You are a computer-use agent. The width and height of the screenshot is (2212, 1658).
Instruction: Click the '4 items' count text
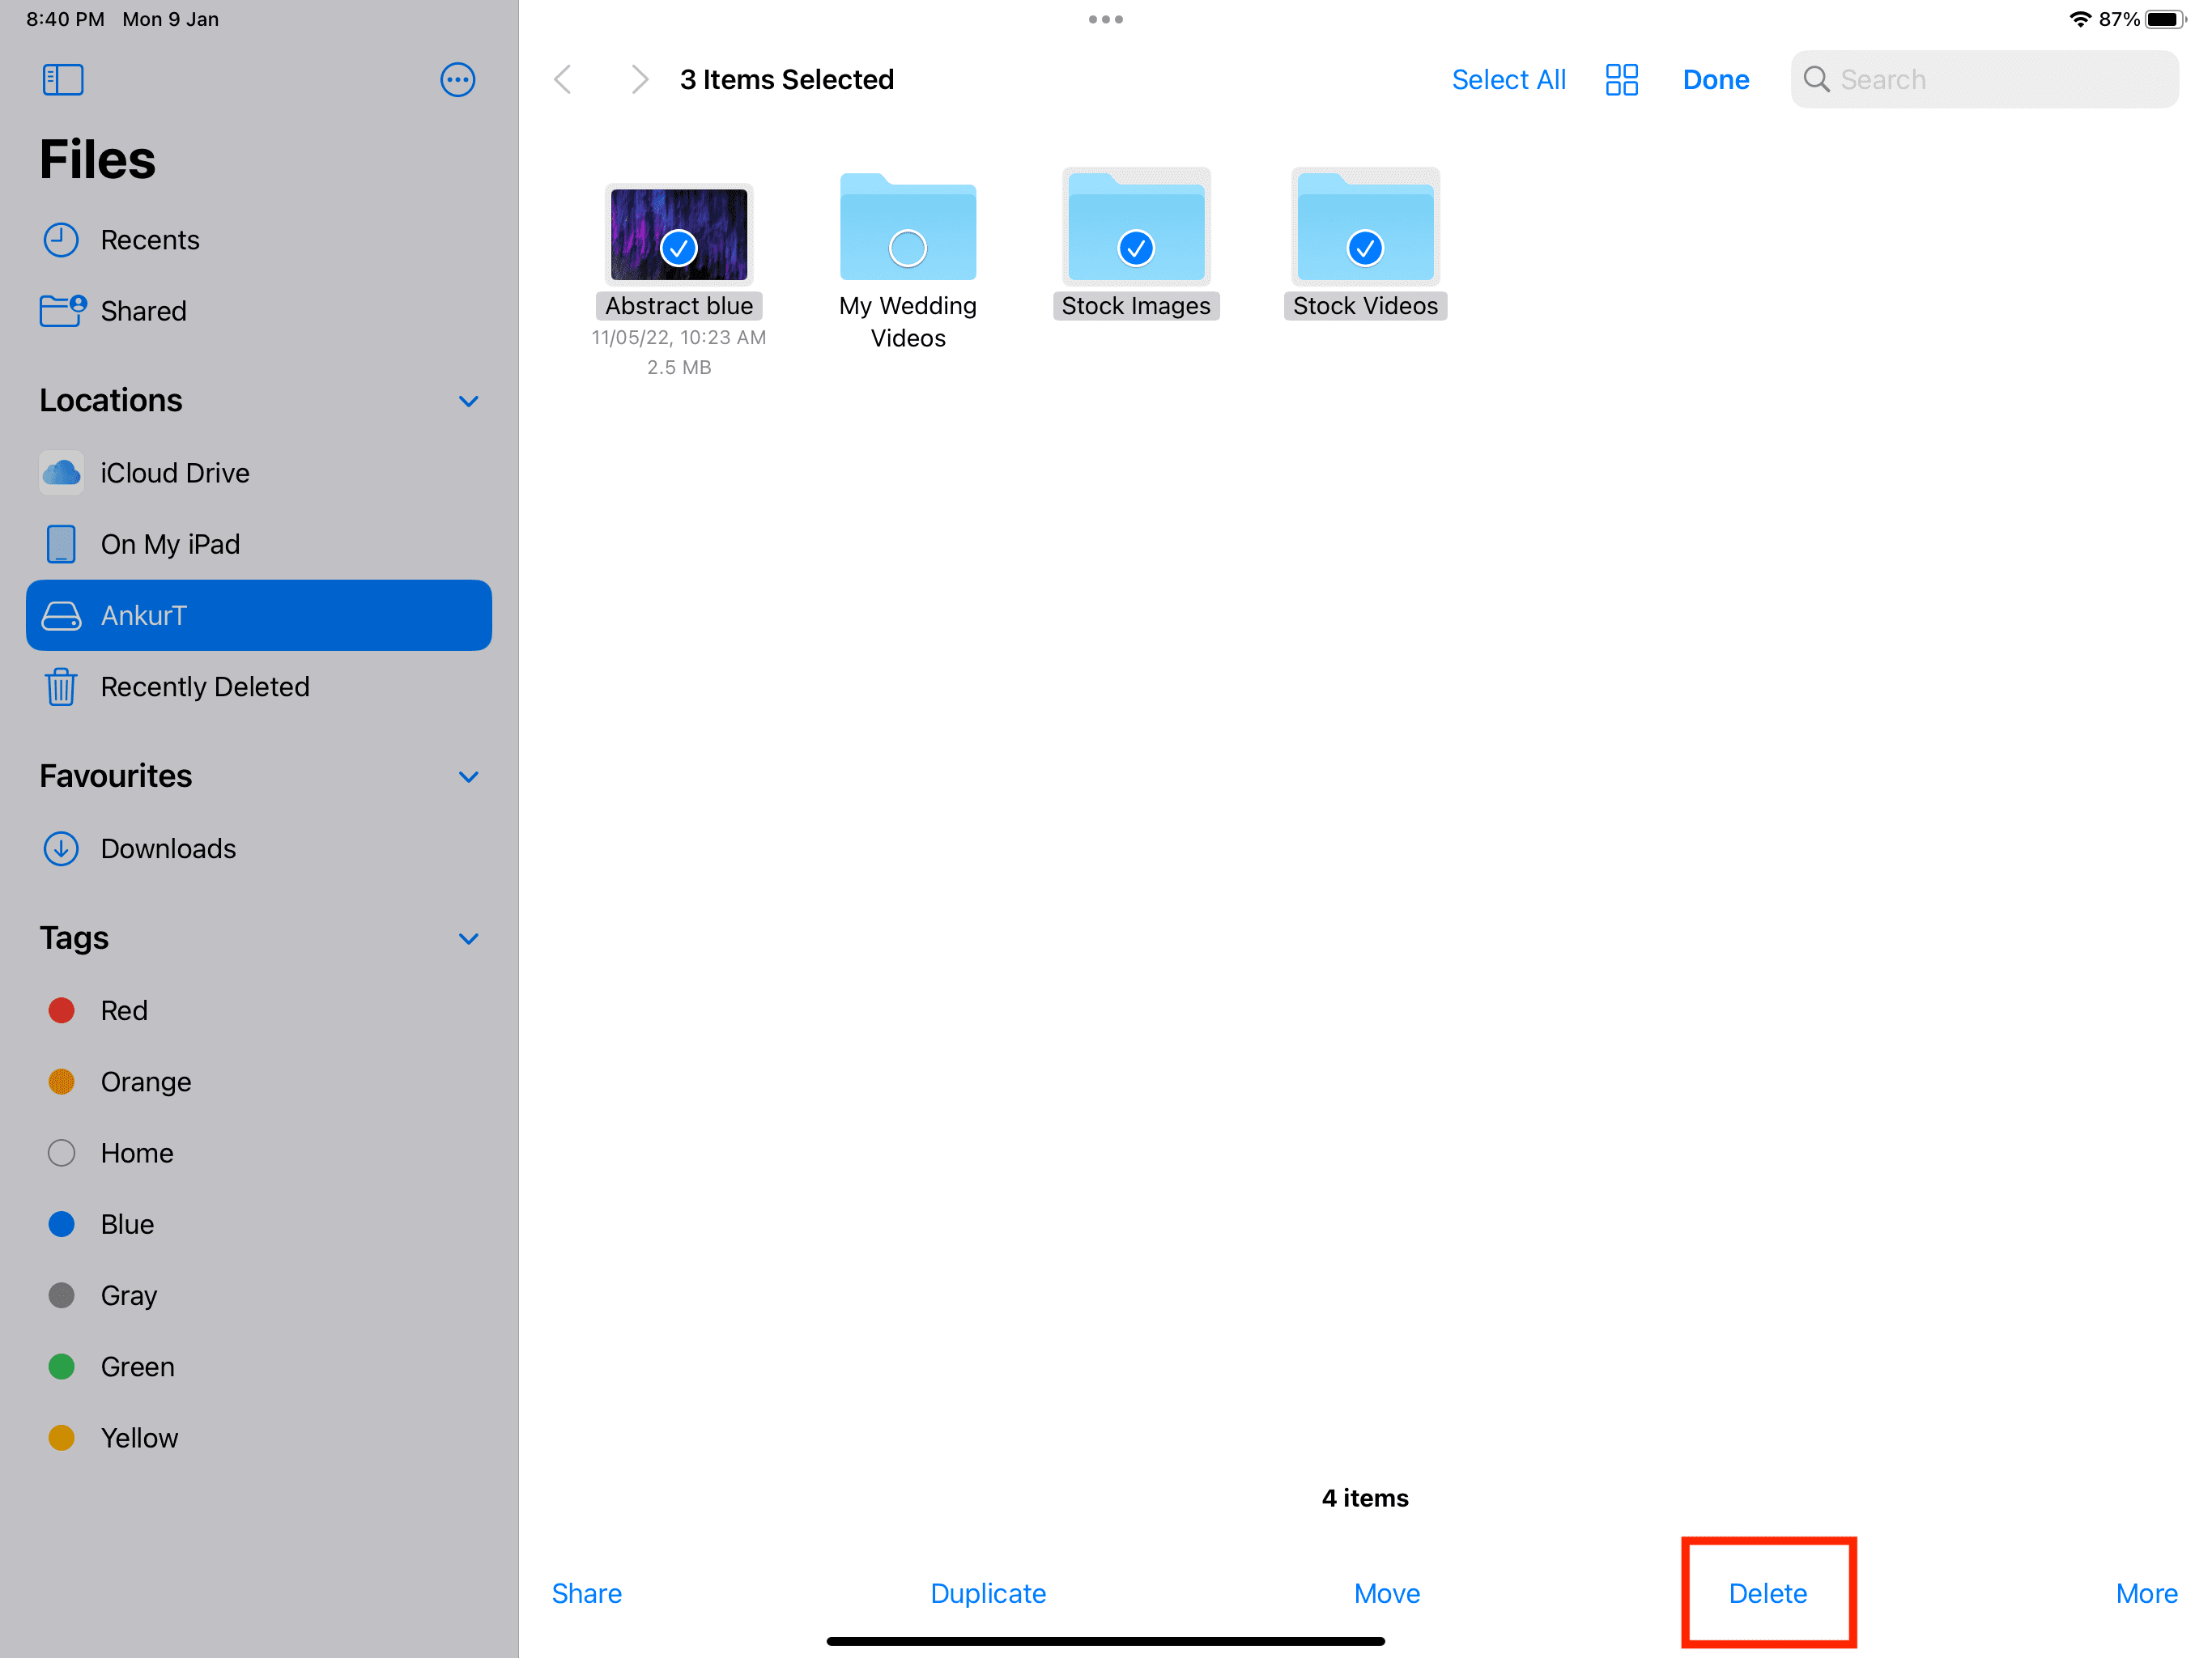pyautogui.click(x=1365, y=1498)
